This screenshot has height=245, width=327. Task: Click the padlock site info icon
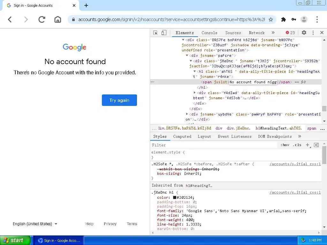73,19
